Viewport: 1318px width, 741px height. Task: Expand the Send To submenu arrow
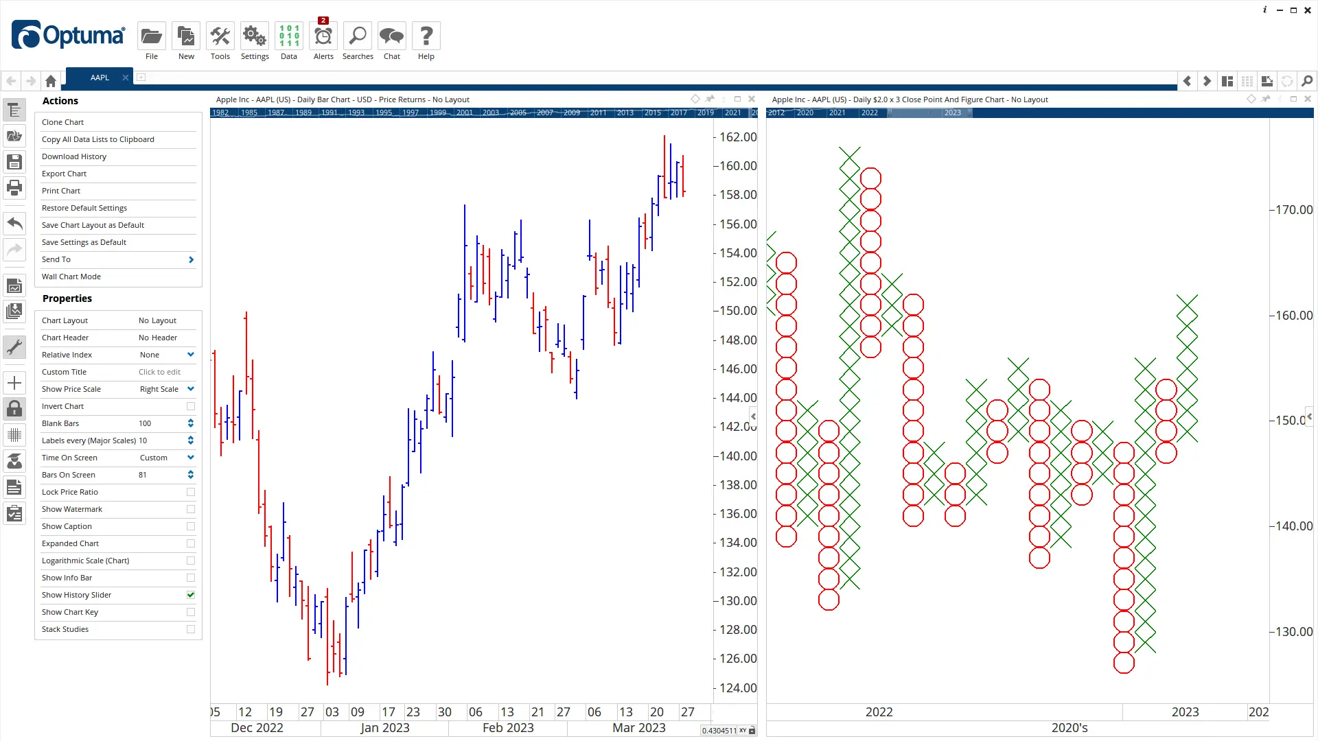[x=192, y=259]
